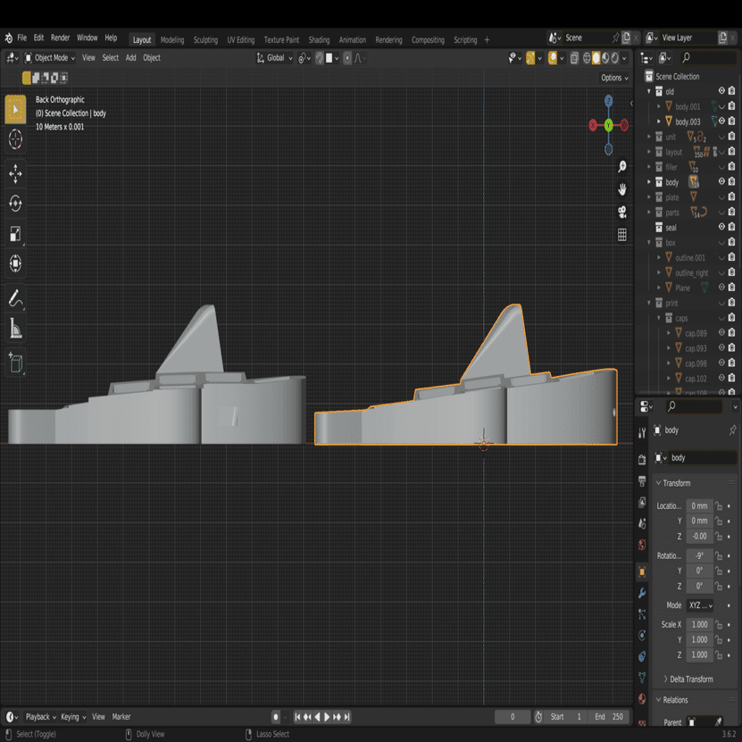Activate the Cursor tool

pyautogui.click(x=15, y=139)
